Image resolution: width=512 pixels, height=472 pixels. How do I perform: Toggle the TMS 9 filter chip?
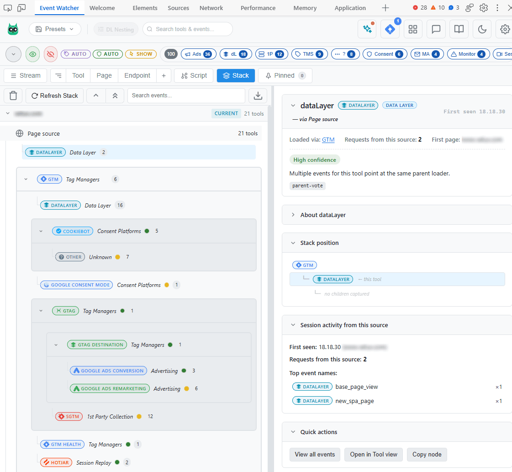309,54
